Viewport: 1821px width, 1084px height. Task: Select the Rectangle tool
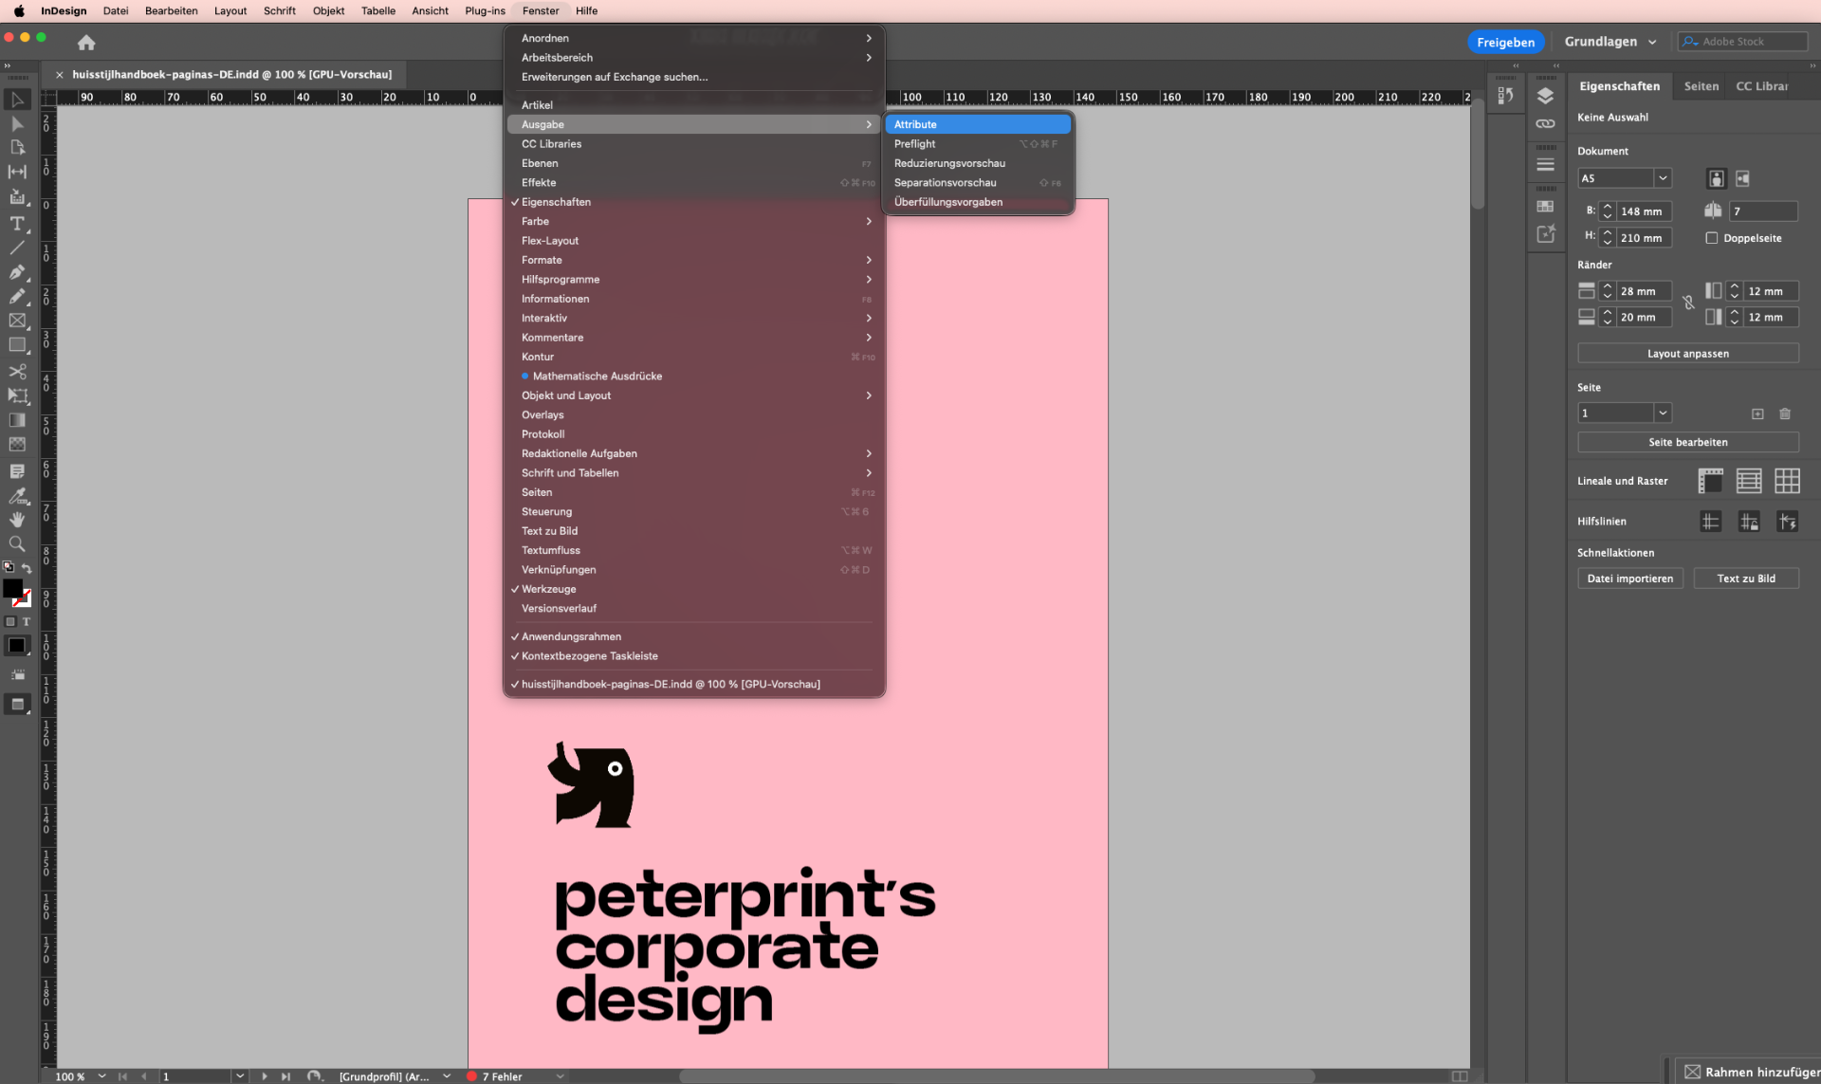tap(17, 345)
